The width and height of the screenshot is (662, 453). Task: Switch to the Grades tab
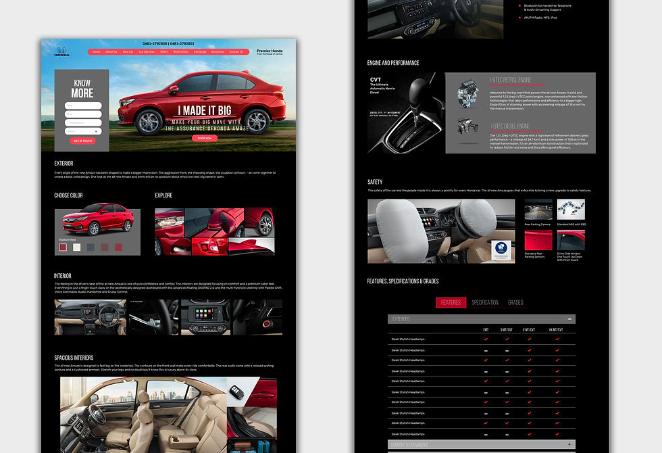coord(515,303)
